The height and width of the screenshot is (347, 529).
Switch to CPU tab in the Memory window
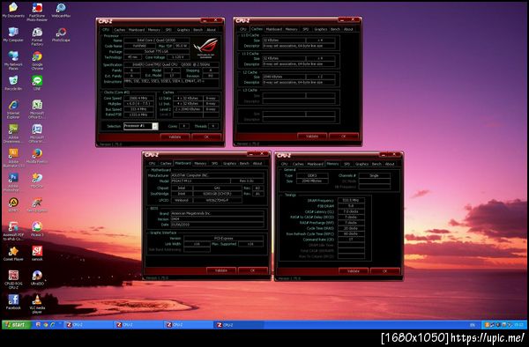[x=285, y=164]
